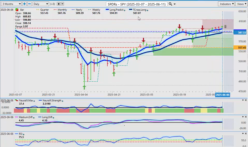Image resolution: width=248 pixels, height=147 pixels.
Task: Click the RSI legend label
Action: pos(21,134)
